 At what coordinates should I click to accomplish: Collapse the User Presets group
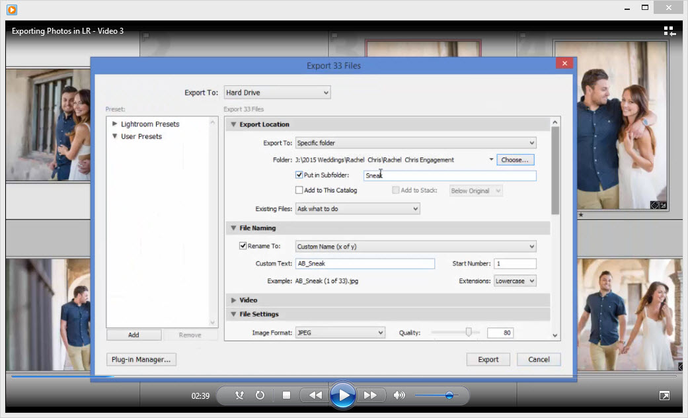coord(114,136)
